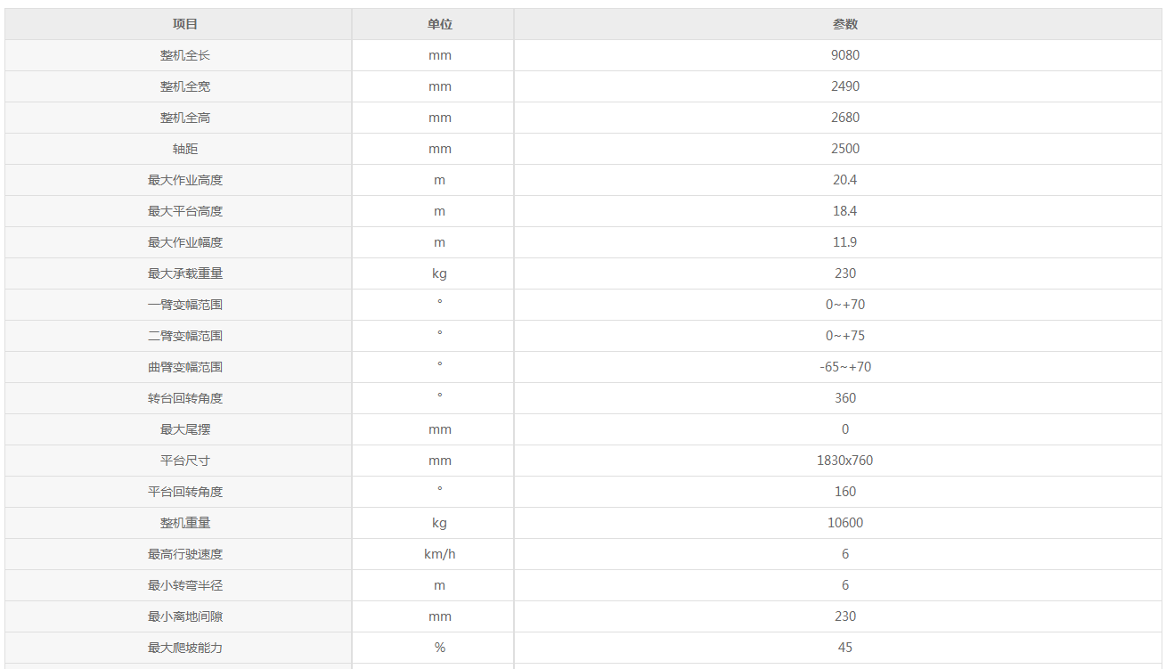1166x669 pixels.
Task: Click the 0~+75 range value
Action: click(x=844, y=336)
